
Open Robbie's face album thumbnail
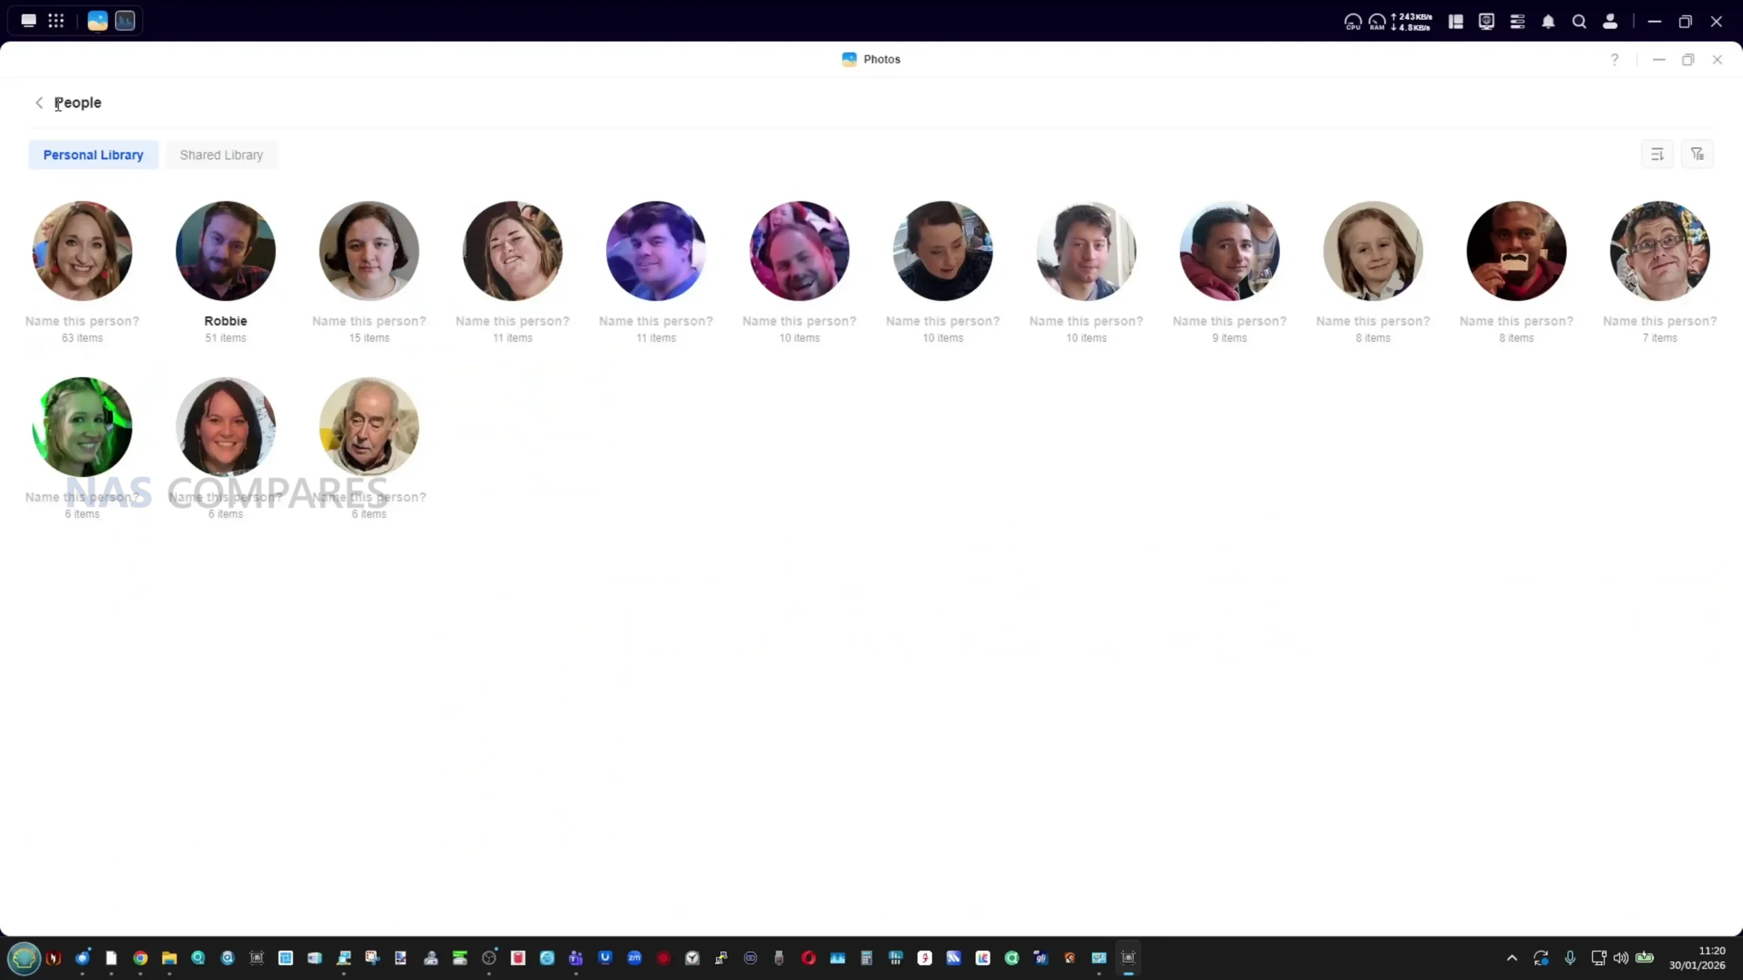[225, 250]
